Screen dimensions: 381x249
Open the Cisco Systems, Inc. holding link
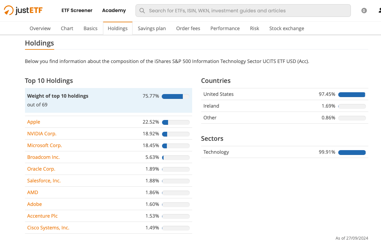pos(48,228)
